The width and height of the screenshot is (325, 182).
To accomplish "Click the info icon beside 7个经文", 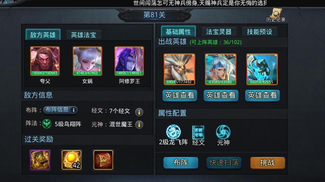I will point(139,112).
